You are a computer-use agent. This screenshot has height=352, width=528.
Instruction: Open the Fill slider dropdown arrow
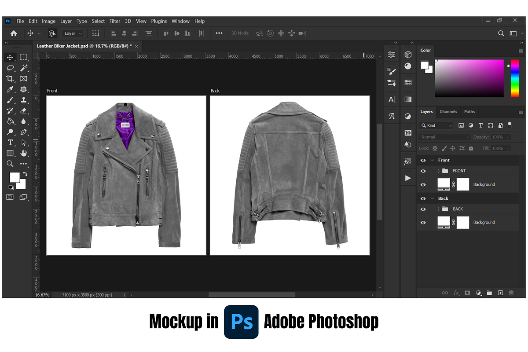(508, 148)
